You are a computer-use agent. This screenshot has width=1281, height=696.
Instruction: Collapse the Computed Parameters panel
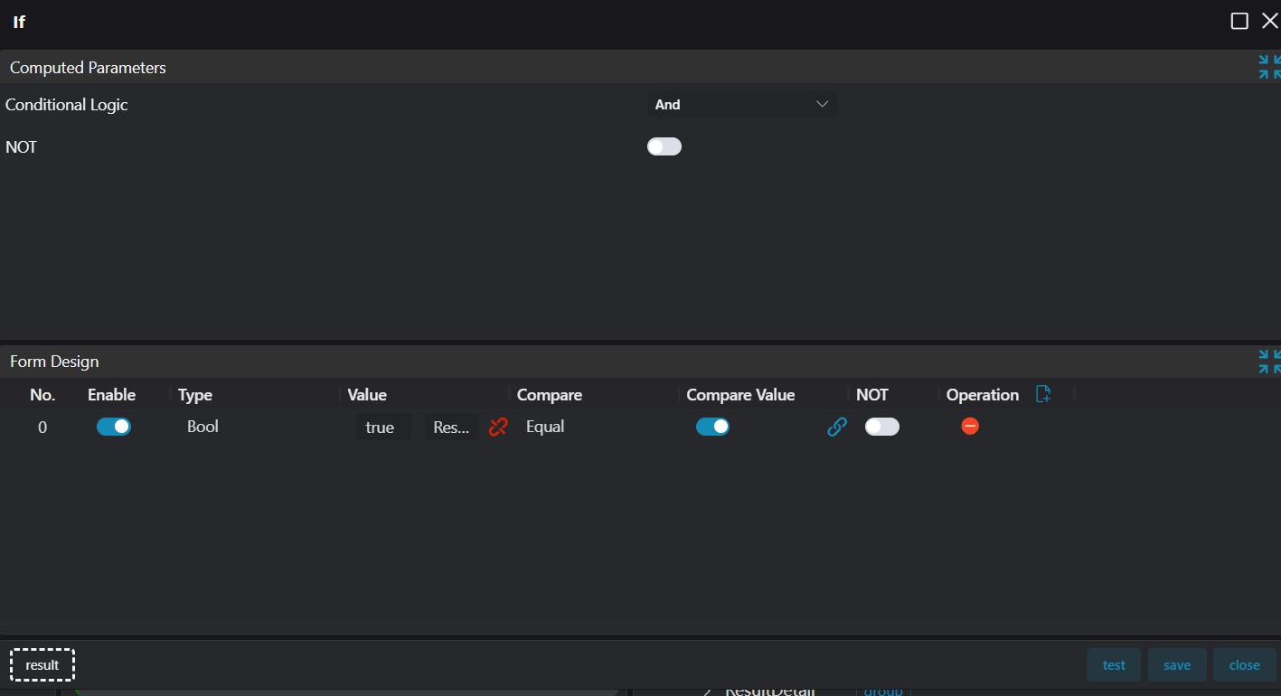click(x=1269, y=67)
